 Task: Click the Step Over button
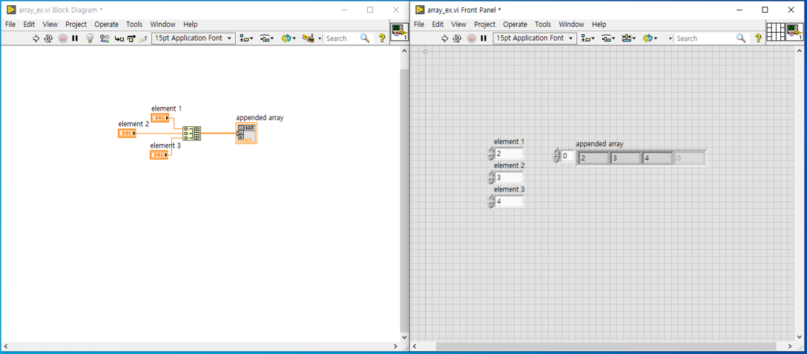[131, 38]
